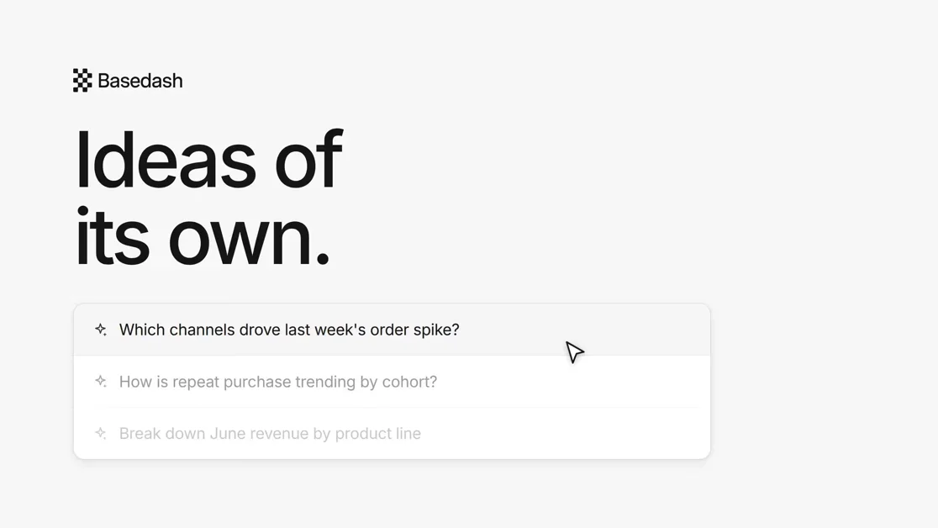This screenshot has width=938, height=528.
Task: Click the sparkle icon beside the order spike question
Action: click(101, 330)
